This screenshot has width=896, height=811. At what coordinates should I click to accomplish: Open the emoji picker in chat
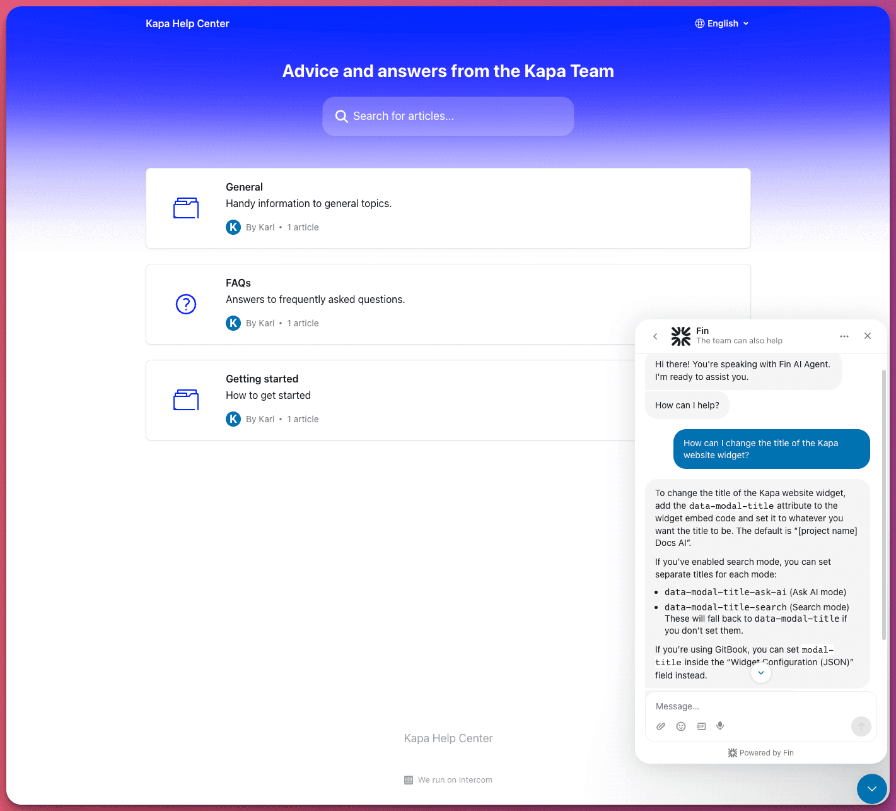pos(681,726)
